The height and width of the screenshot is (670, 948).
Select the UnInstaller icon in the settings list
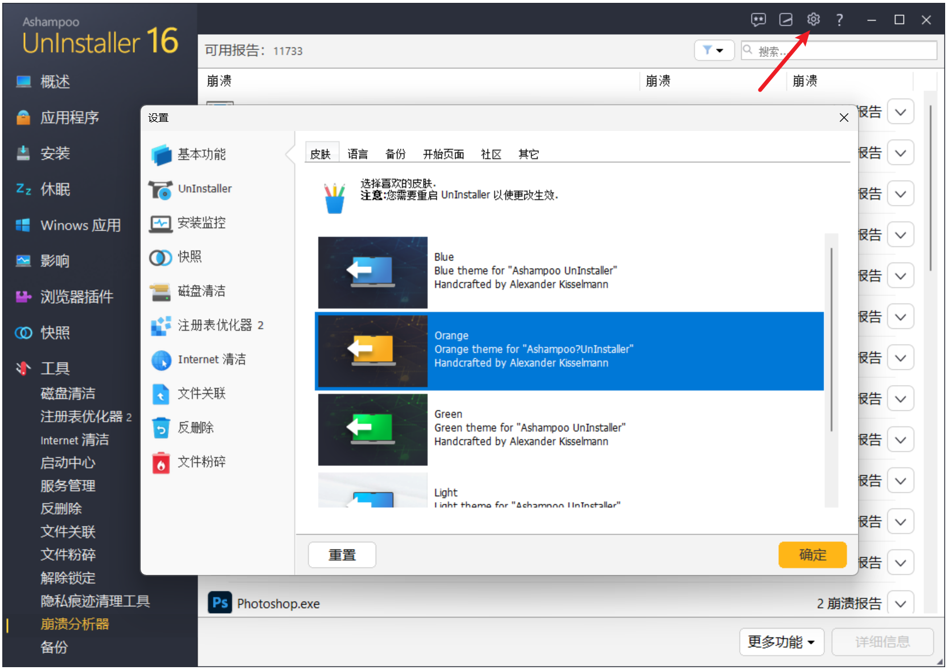point(161,189)
